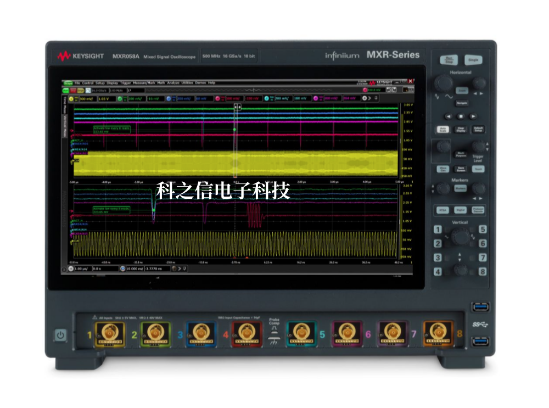Tap the channel 1 BNC input connector

click(x=109, y=333)
